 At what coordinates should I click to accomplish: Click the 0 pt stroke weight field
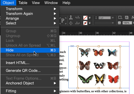point(105,18)
